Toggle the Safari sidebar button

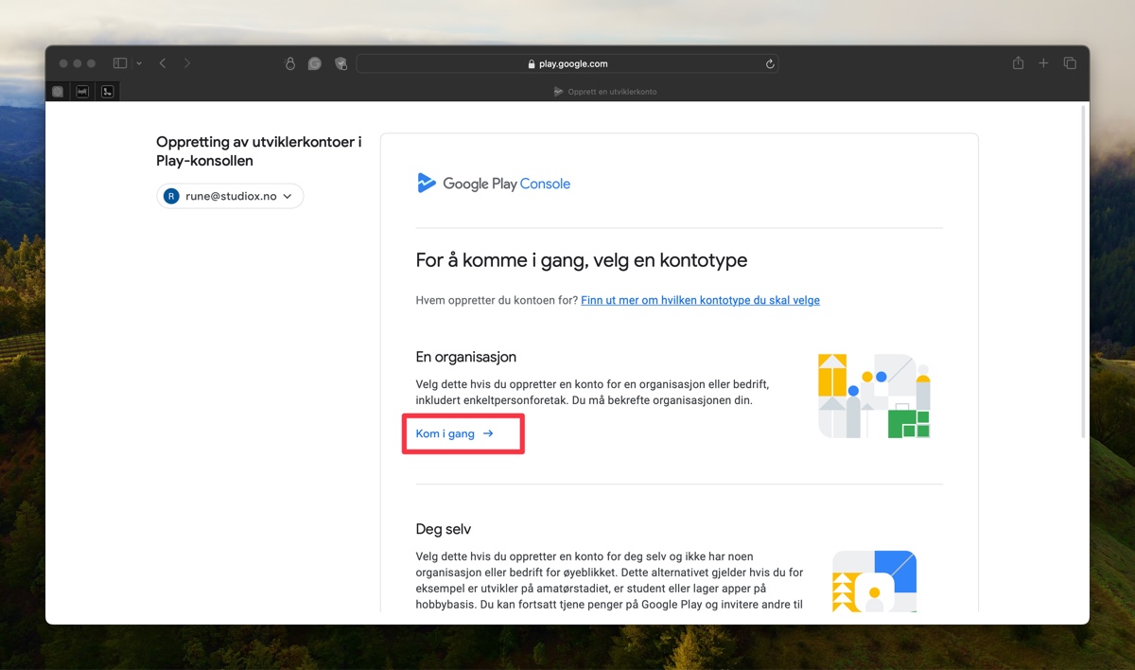pos(120,63)
